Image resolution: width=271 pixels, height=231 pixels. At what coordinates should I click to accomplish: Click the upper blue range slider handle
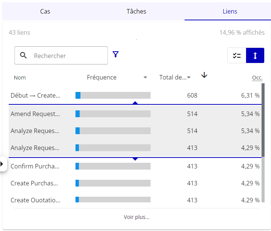pyautogui.click(x=135, y=103)
